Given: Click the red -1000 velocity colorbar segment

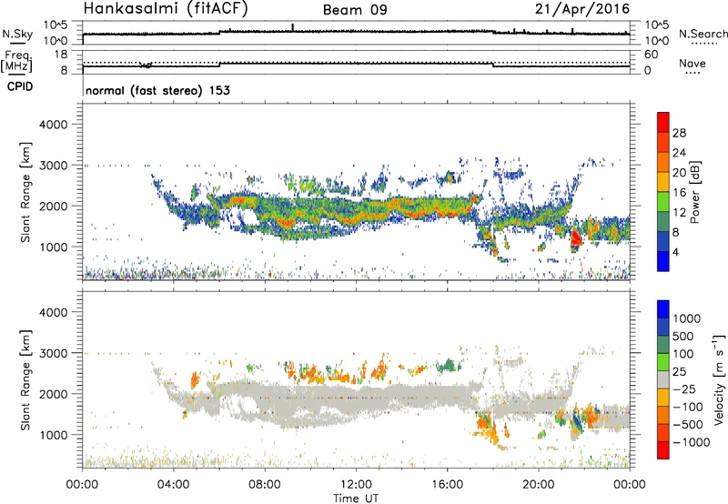Looking at the screenshot, I should pyautogui.click(x=663, y=450).
